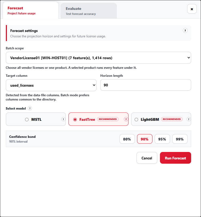Click the "Target column" label
This screenshot has width=201, height=217.
coord(17,76)
